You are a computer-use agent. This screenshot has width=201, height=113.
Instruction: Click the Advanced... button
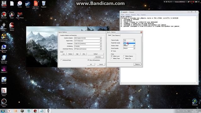[x=98, y=57]
